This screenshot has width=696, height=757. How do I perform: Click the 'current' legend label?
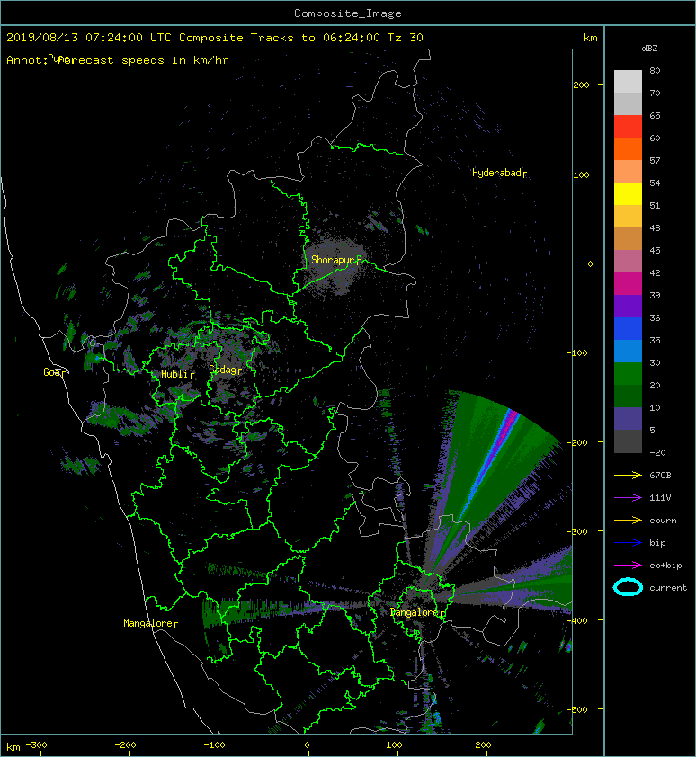(x=668, y=588)
